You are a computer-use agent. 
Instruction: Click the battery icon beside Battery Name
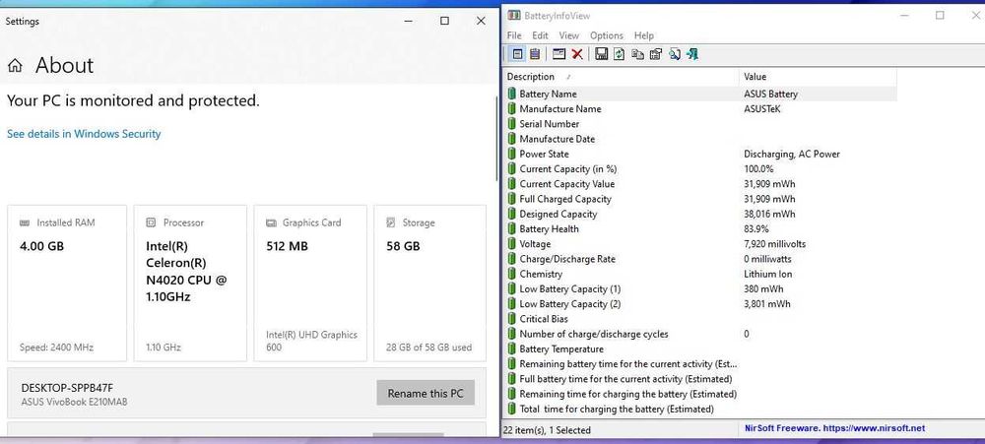click(511, 95)
